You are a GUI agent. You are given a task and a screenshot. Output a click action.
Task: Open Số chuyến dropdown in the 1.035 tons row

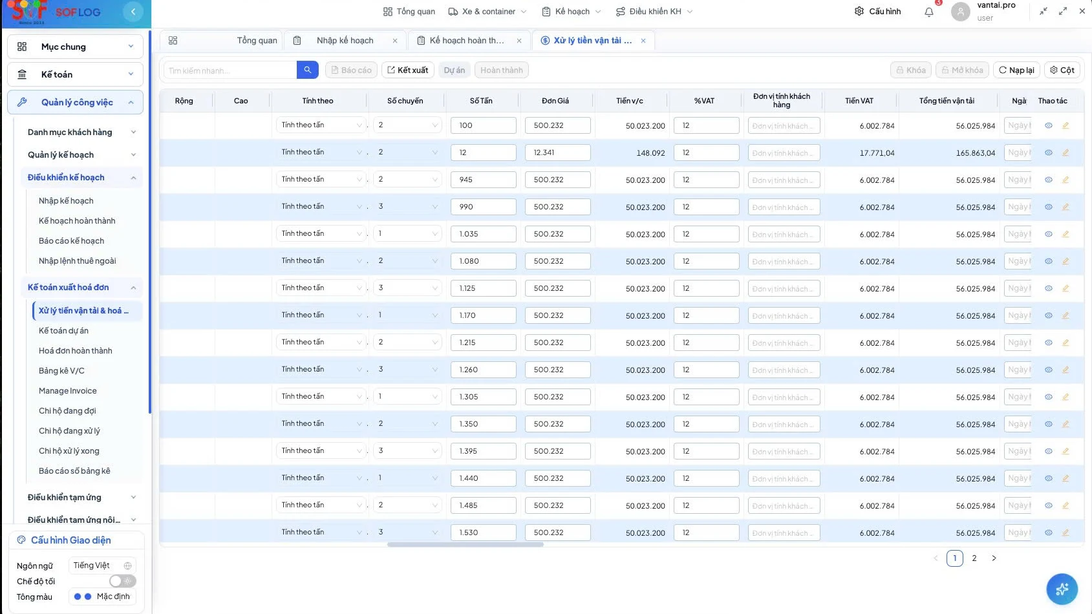(407, 233)
